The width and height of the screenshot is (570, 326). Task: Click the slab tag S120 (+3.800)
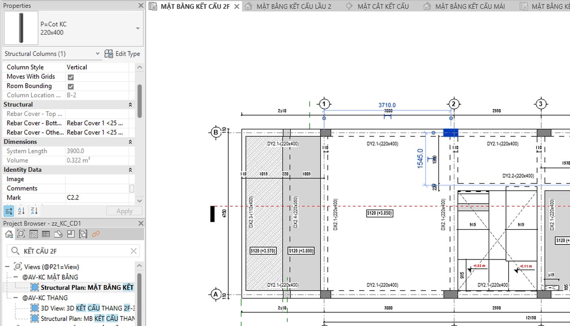coord(301,251)
